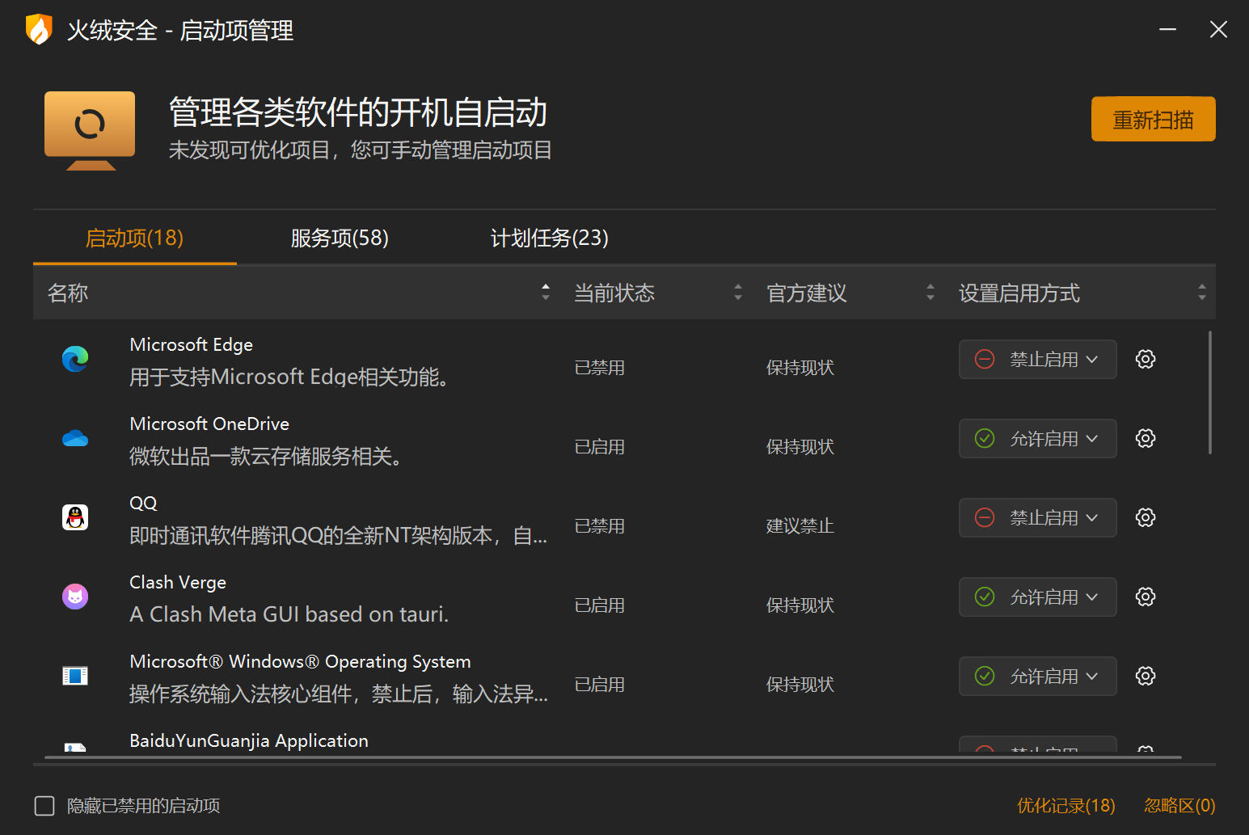Open settings gear for QQ row
Screen dimensions: 1249x835
pos(1146,517)
